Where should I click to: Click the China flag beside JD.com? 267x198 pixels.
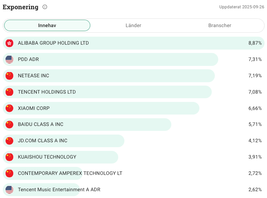[x=9, y=141]
